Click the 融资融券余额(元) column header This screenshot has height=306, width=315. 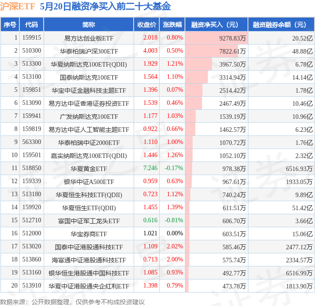tap(281, 24)
